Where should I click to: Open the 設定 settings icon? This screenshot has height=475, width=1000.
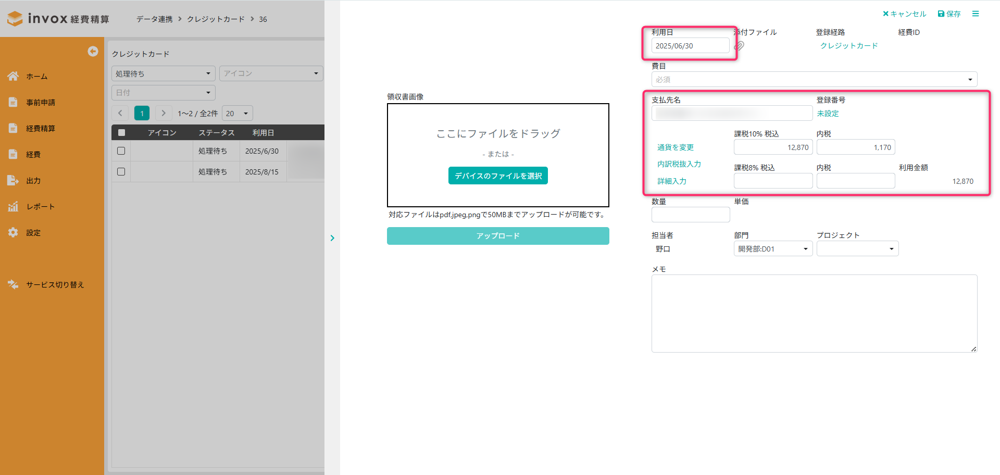pos(13,232)
